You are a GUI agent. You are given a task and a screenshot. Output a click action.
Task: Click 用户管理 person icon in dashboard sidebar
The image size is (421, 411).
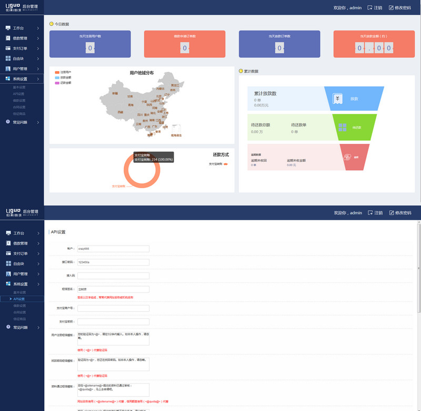click(x=8, y=69)
